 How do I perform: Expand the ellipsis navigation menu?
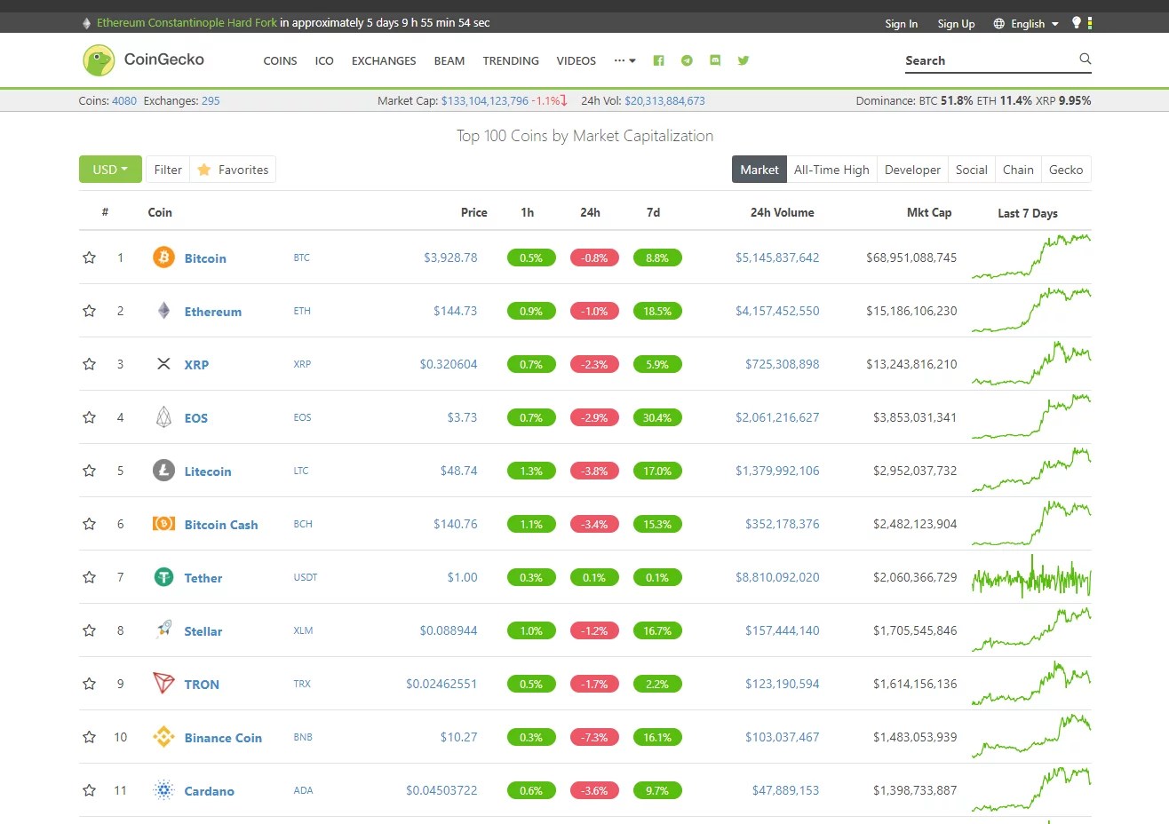[624, 60]
